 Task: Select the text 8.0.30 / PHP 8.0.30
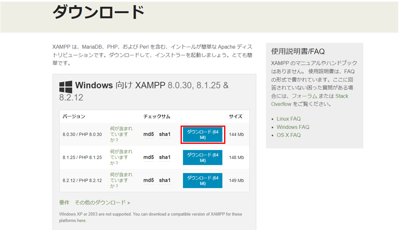(82, 135)
